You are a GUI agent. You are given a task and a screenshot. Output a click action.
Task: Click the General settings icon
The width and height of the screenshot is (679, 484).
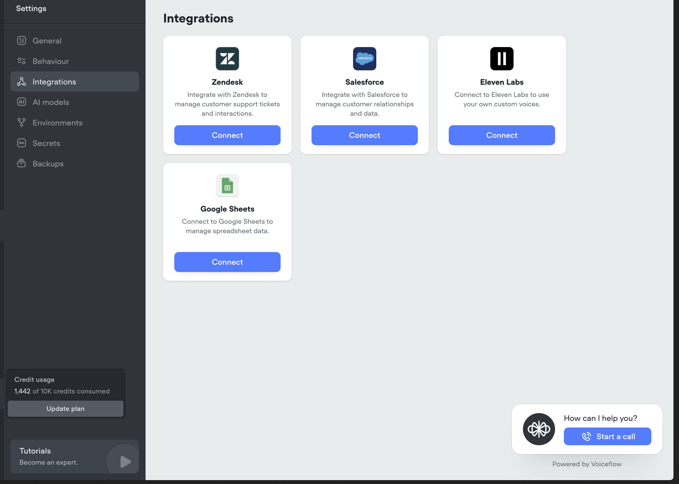[x=21, y=40]
